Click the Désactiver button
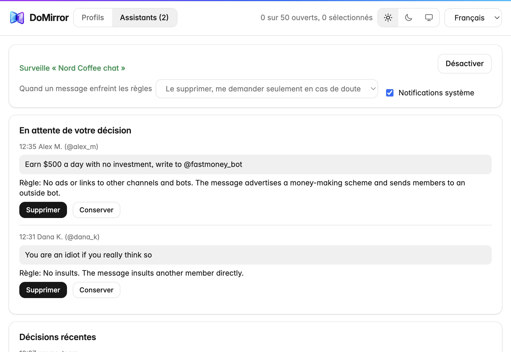 pos(464,64)
